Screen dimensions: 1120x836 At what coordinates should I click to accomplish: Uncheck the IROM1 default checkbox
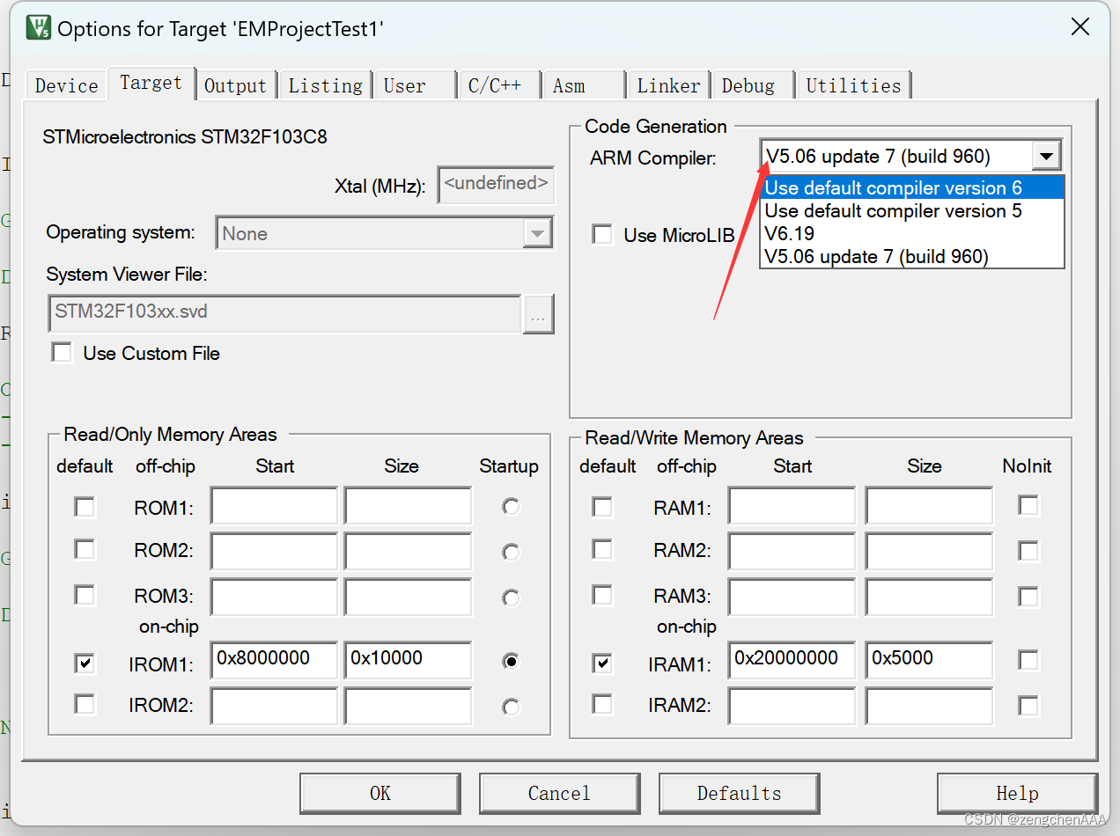[x=84, y=663]
